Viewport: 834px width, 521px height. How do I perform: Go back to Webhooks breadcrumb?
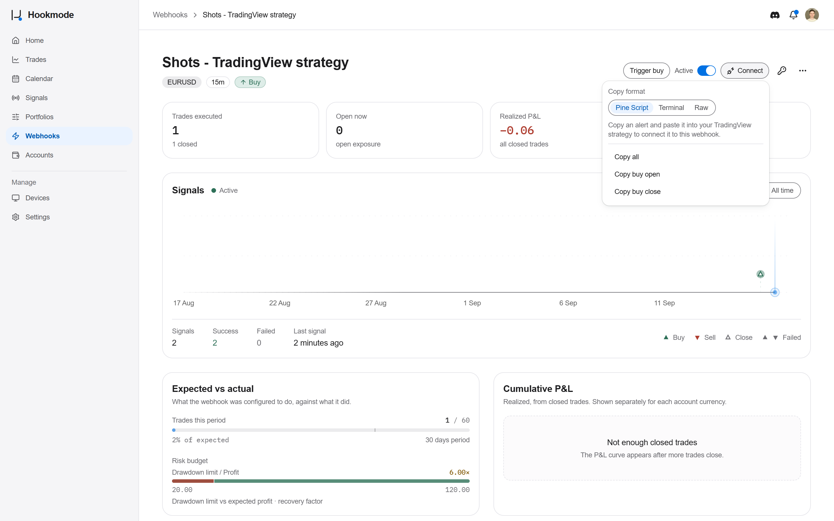170,15
